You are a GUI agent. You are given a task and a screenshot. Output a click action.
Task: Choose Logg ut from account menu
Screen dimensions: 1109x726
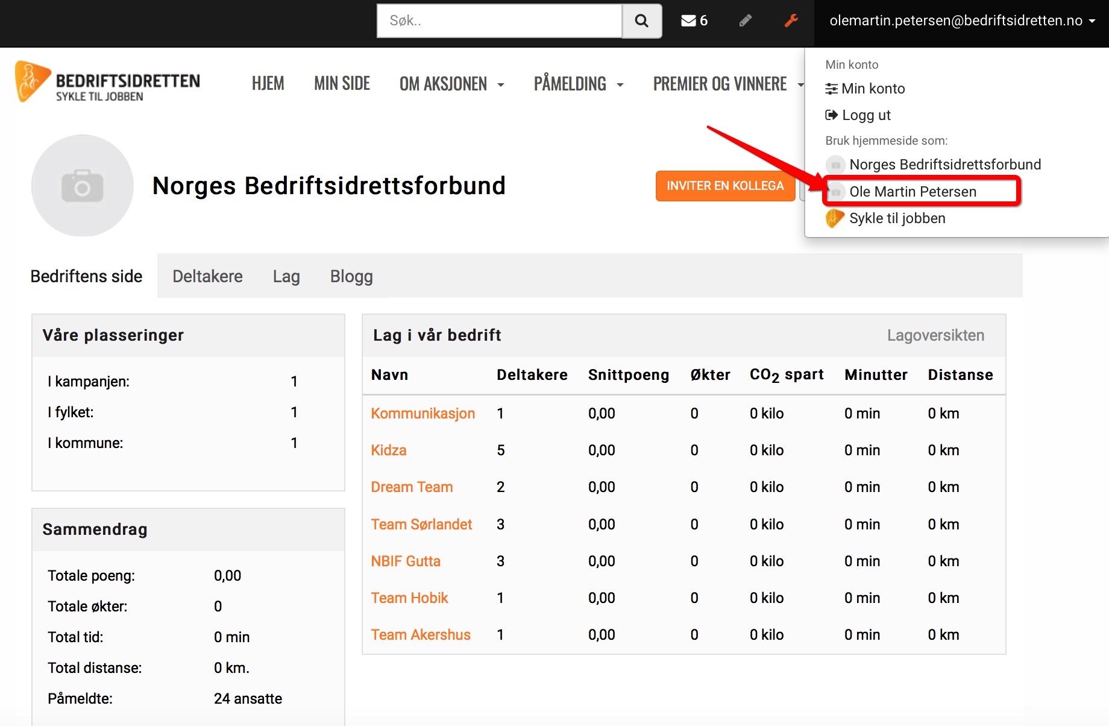[858, 115]
